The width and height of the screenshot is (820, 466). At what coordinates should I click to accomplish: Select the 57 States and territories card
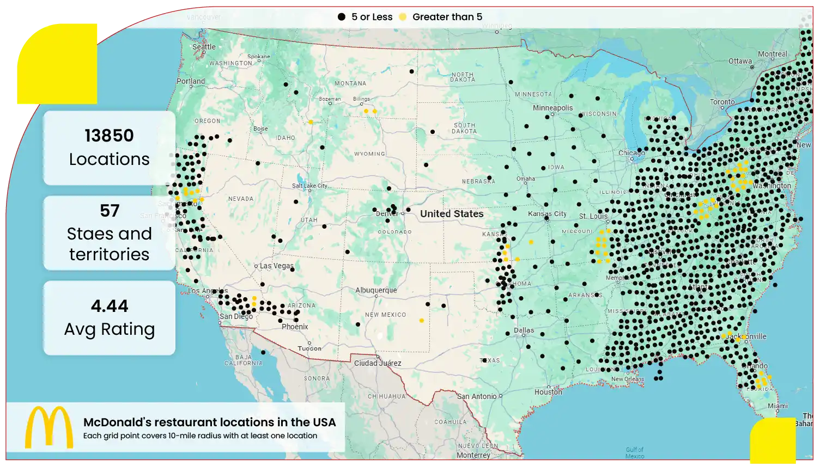(x=109, y=232)
